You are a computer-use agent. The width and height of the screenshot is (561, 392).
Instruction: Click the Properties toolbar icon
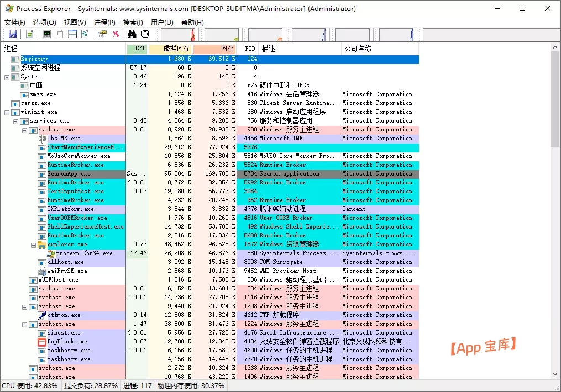pyautogui.click(x=102, y=34)
